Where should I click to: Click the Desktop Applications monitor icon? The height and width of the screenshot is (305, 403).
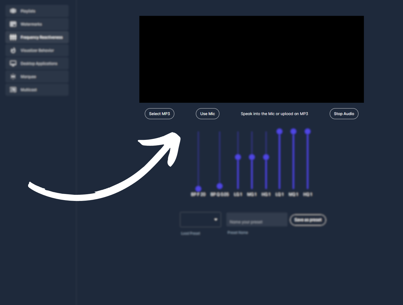point(13,63)
